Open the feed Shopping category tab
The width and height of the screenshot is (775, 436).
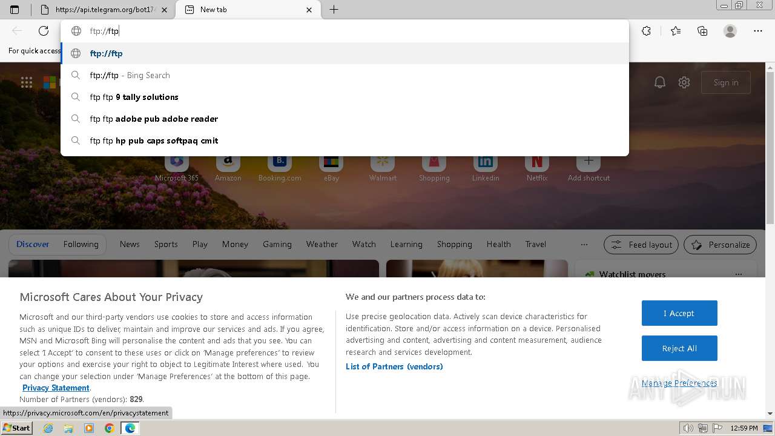[454, 244]
